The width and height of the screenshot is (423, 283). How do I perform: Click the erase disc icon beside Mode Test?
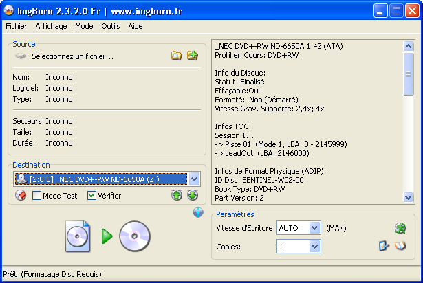click(21, 195)
